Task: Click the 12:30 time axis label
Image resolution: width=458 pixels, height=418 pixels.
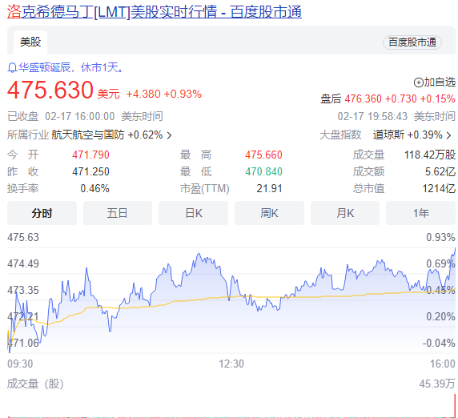Action: tap(231, 364)
